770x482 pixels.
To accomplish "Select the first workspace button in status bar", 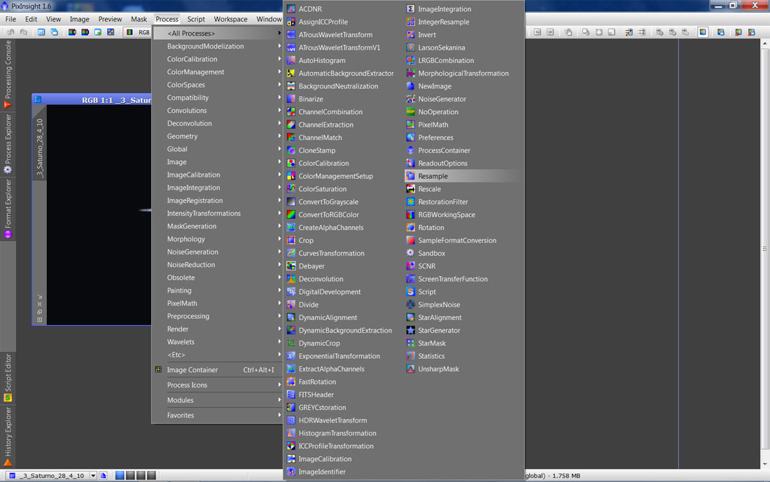I will [120, 475].
